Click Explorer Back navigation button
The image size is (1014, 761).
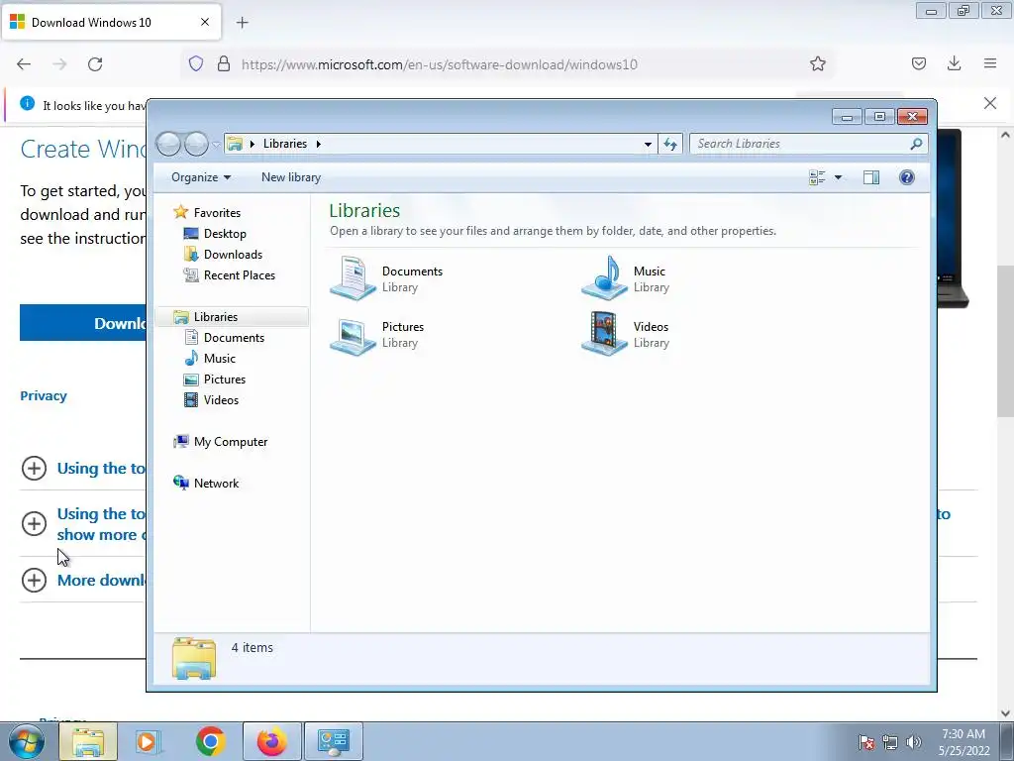pyautogui.click(x=168, y=144)
